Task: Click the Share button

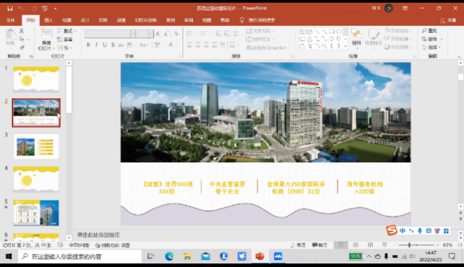Action: [x=448, y=20]
